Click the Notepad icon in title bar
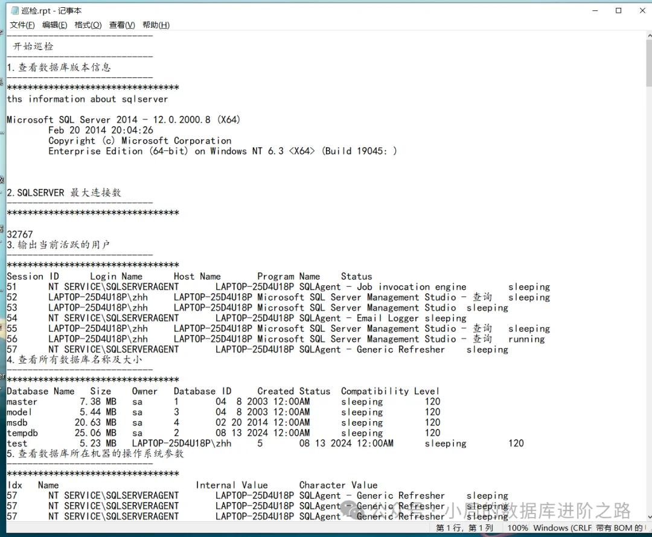The height and width of the screenshot is (537, 652). coord(15,10)
